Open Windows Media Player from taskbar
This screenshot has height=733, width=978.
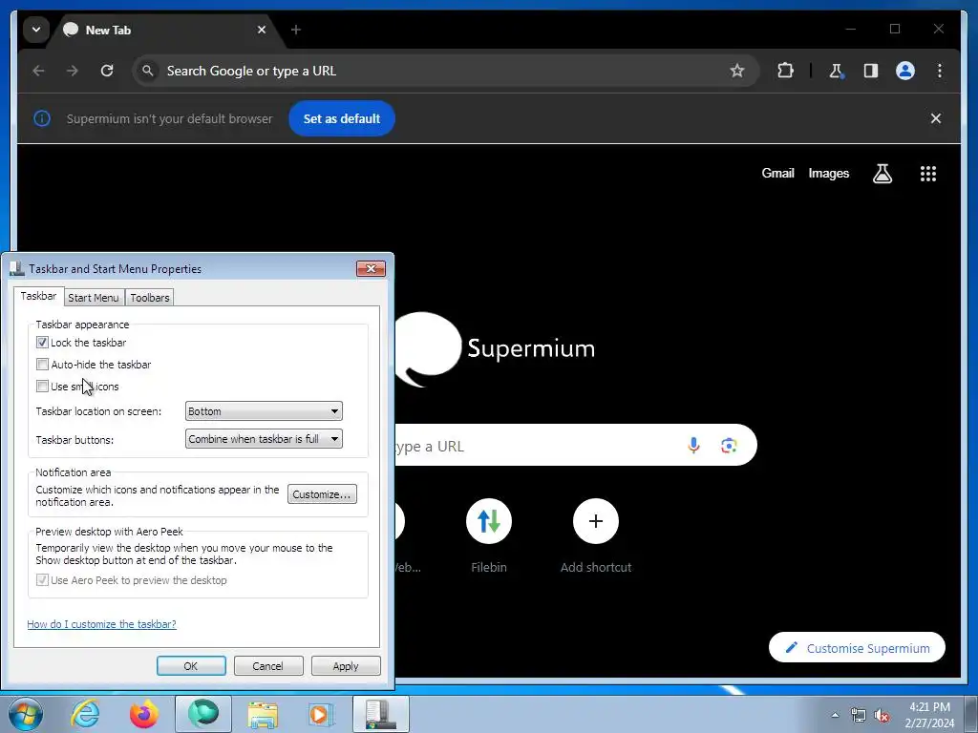coord(322,714)
